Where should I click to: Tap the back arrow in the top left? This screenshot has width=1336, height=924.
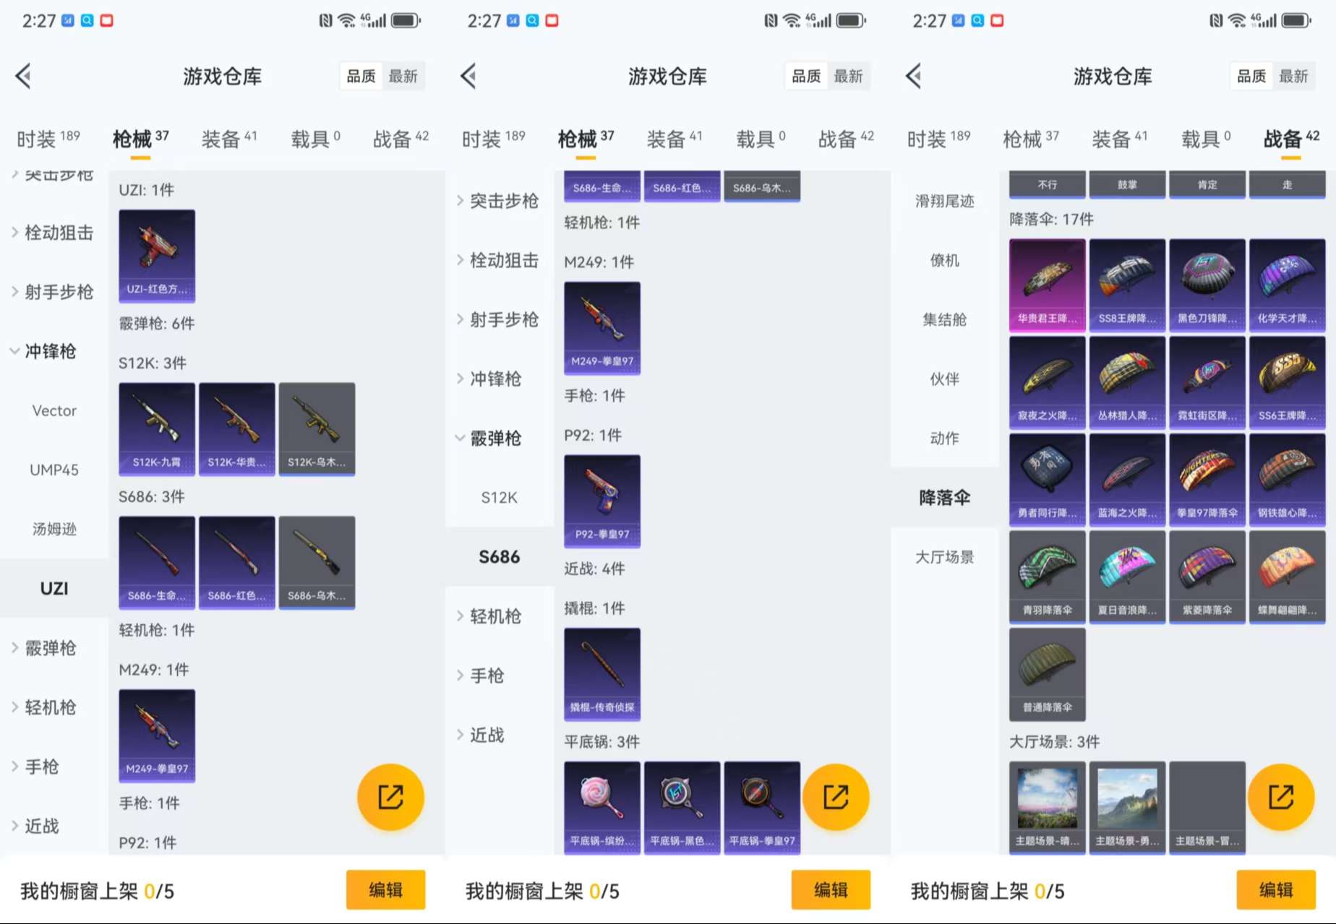(x=23, y=75)
